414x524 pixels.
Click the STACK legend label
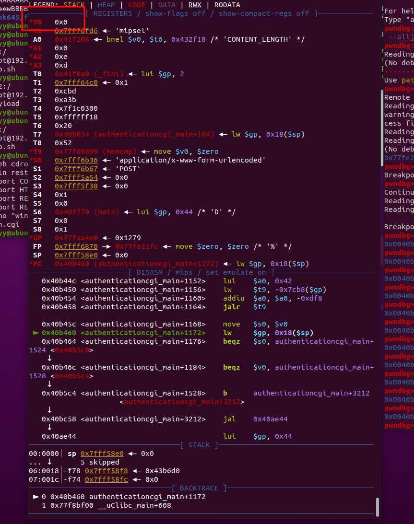click(x=74, y=5)
